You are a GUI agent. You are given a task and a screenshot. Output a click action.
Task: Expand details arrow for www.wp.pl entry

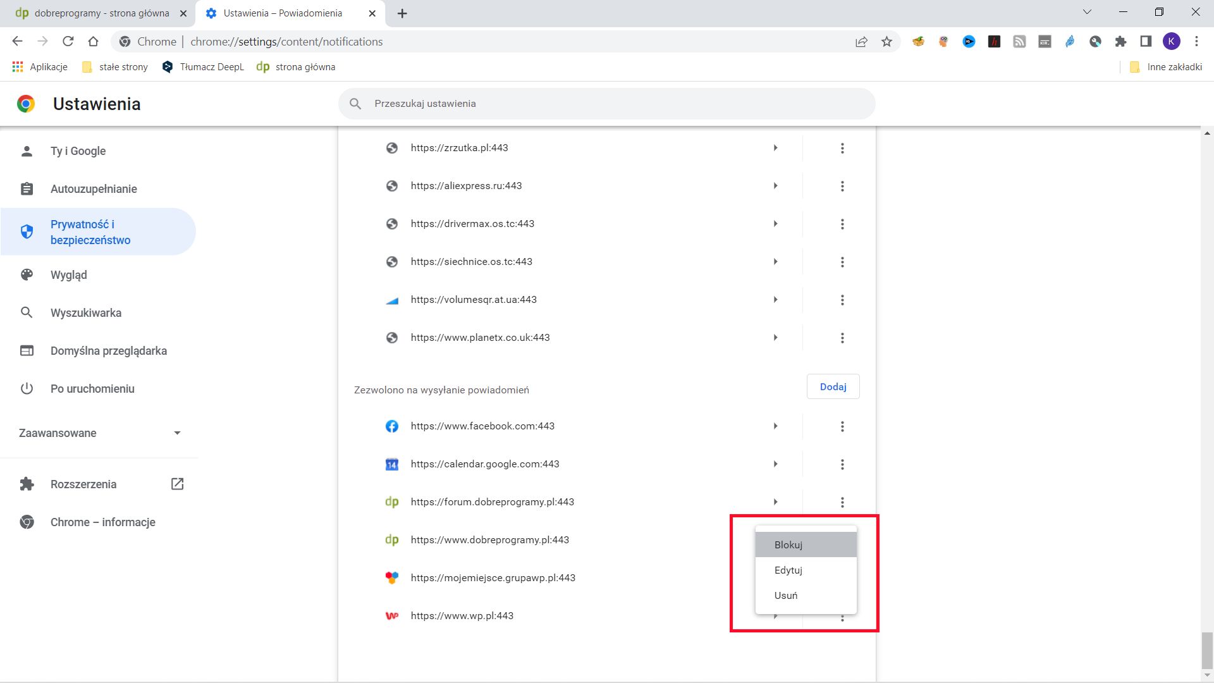(776, 615)
